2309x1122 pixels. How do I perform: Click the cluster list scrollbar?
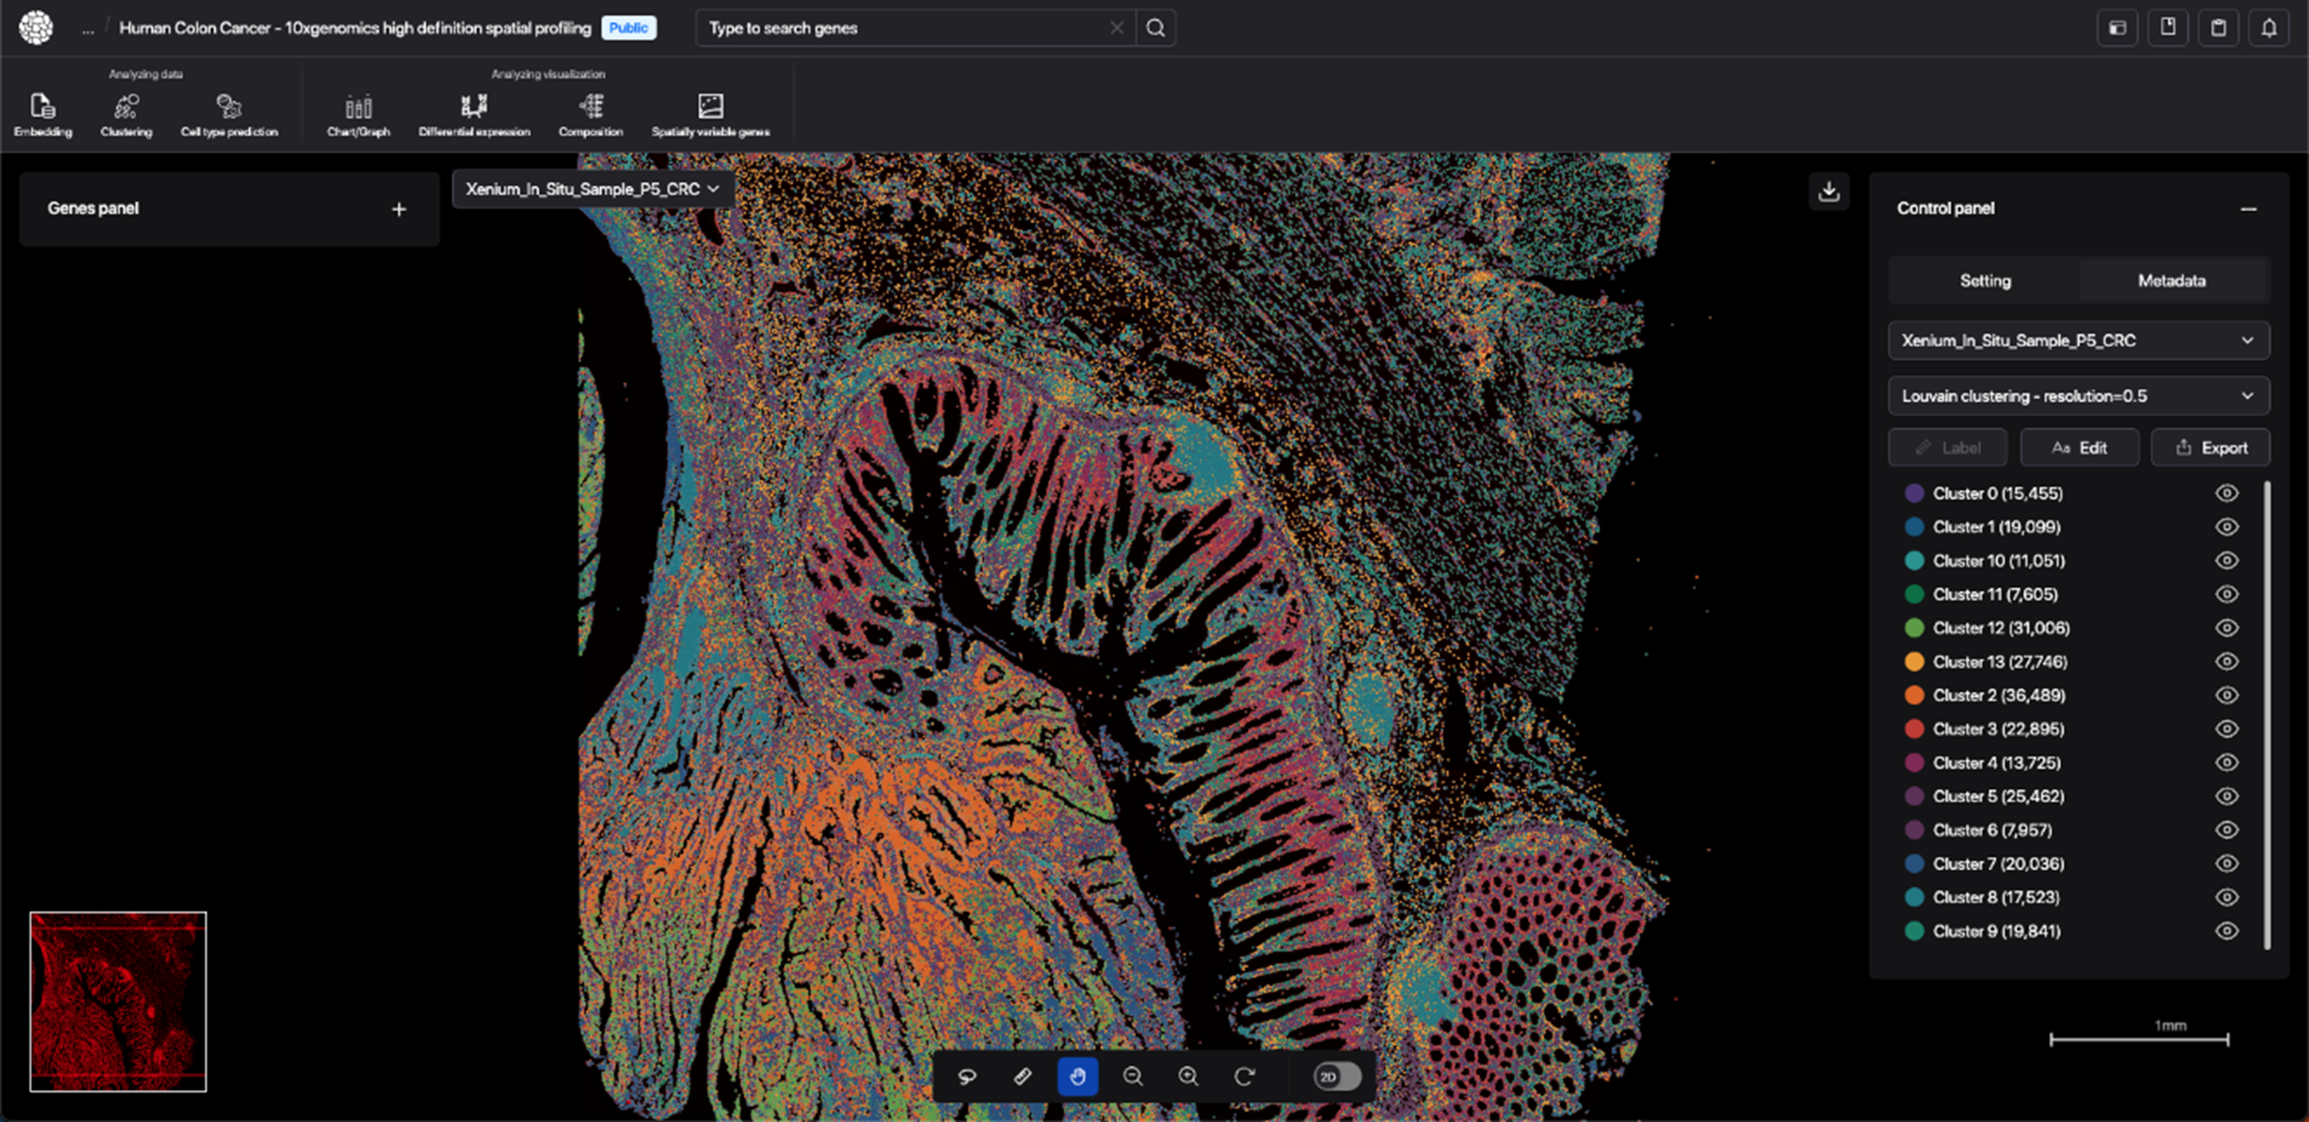coord(2267,715)
